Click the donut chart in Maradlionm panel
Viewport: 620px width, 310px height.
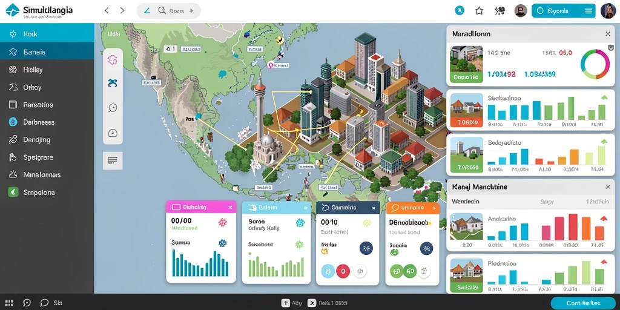coord(595,64)
